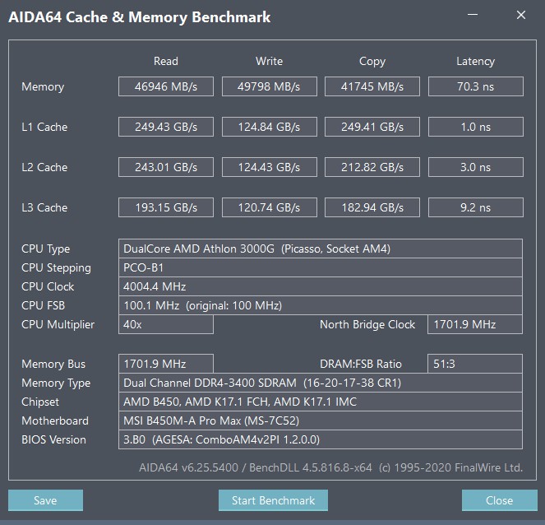Click the Memory Copy result box

tap(372, 86)
